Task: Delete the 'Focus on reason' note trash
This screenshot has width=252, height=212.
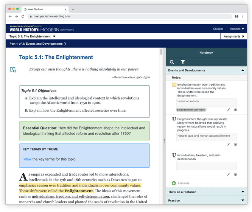Action: [x=235, y=110]
